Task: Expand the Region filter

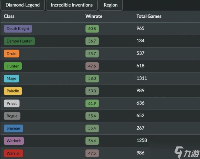Action: (111, 5)
